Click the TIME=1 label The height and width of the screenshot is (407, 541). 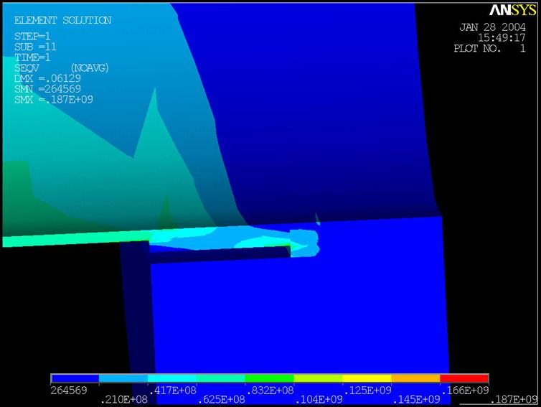[32, 57]
